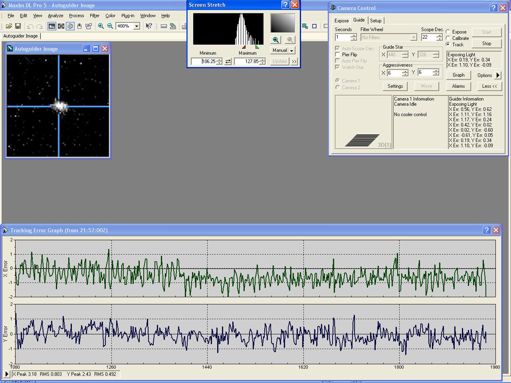Screen dimensions: 511x383
Task: Click the Stop button to halt guiding
Action: coord(486,44)
